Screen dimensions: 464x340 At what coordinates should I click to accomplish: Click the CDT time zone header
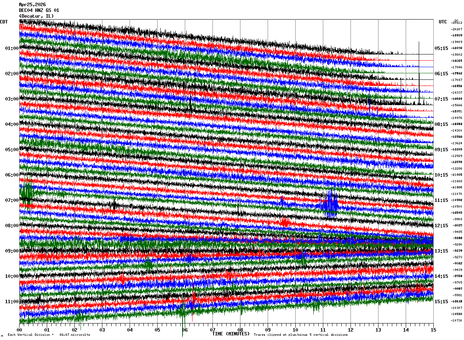4,22
